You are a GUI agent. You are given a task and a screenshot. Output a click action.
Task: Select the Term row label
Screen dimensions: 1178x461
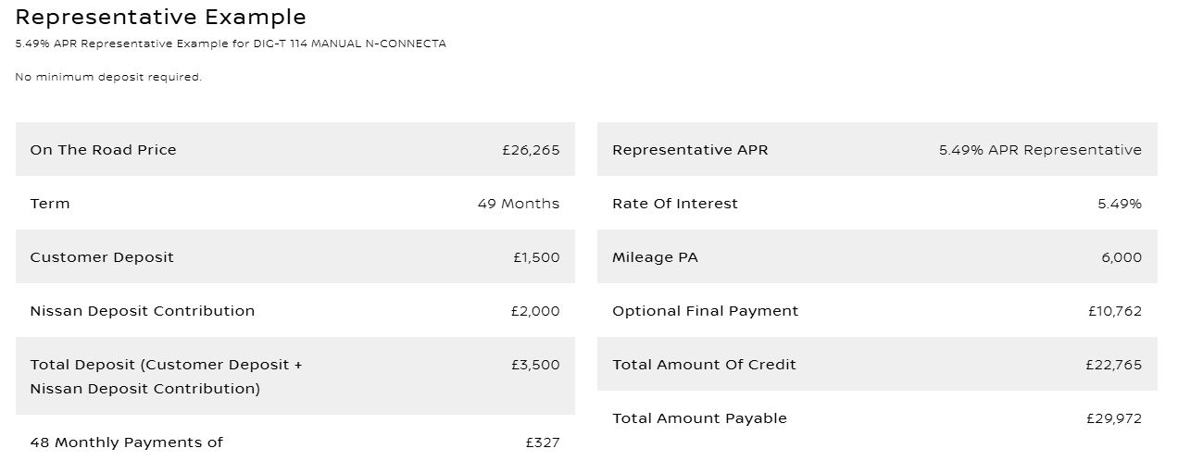pos(50,204)
